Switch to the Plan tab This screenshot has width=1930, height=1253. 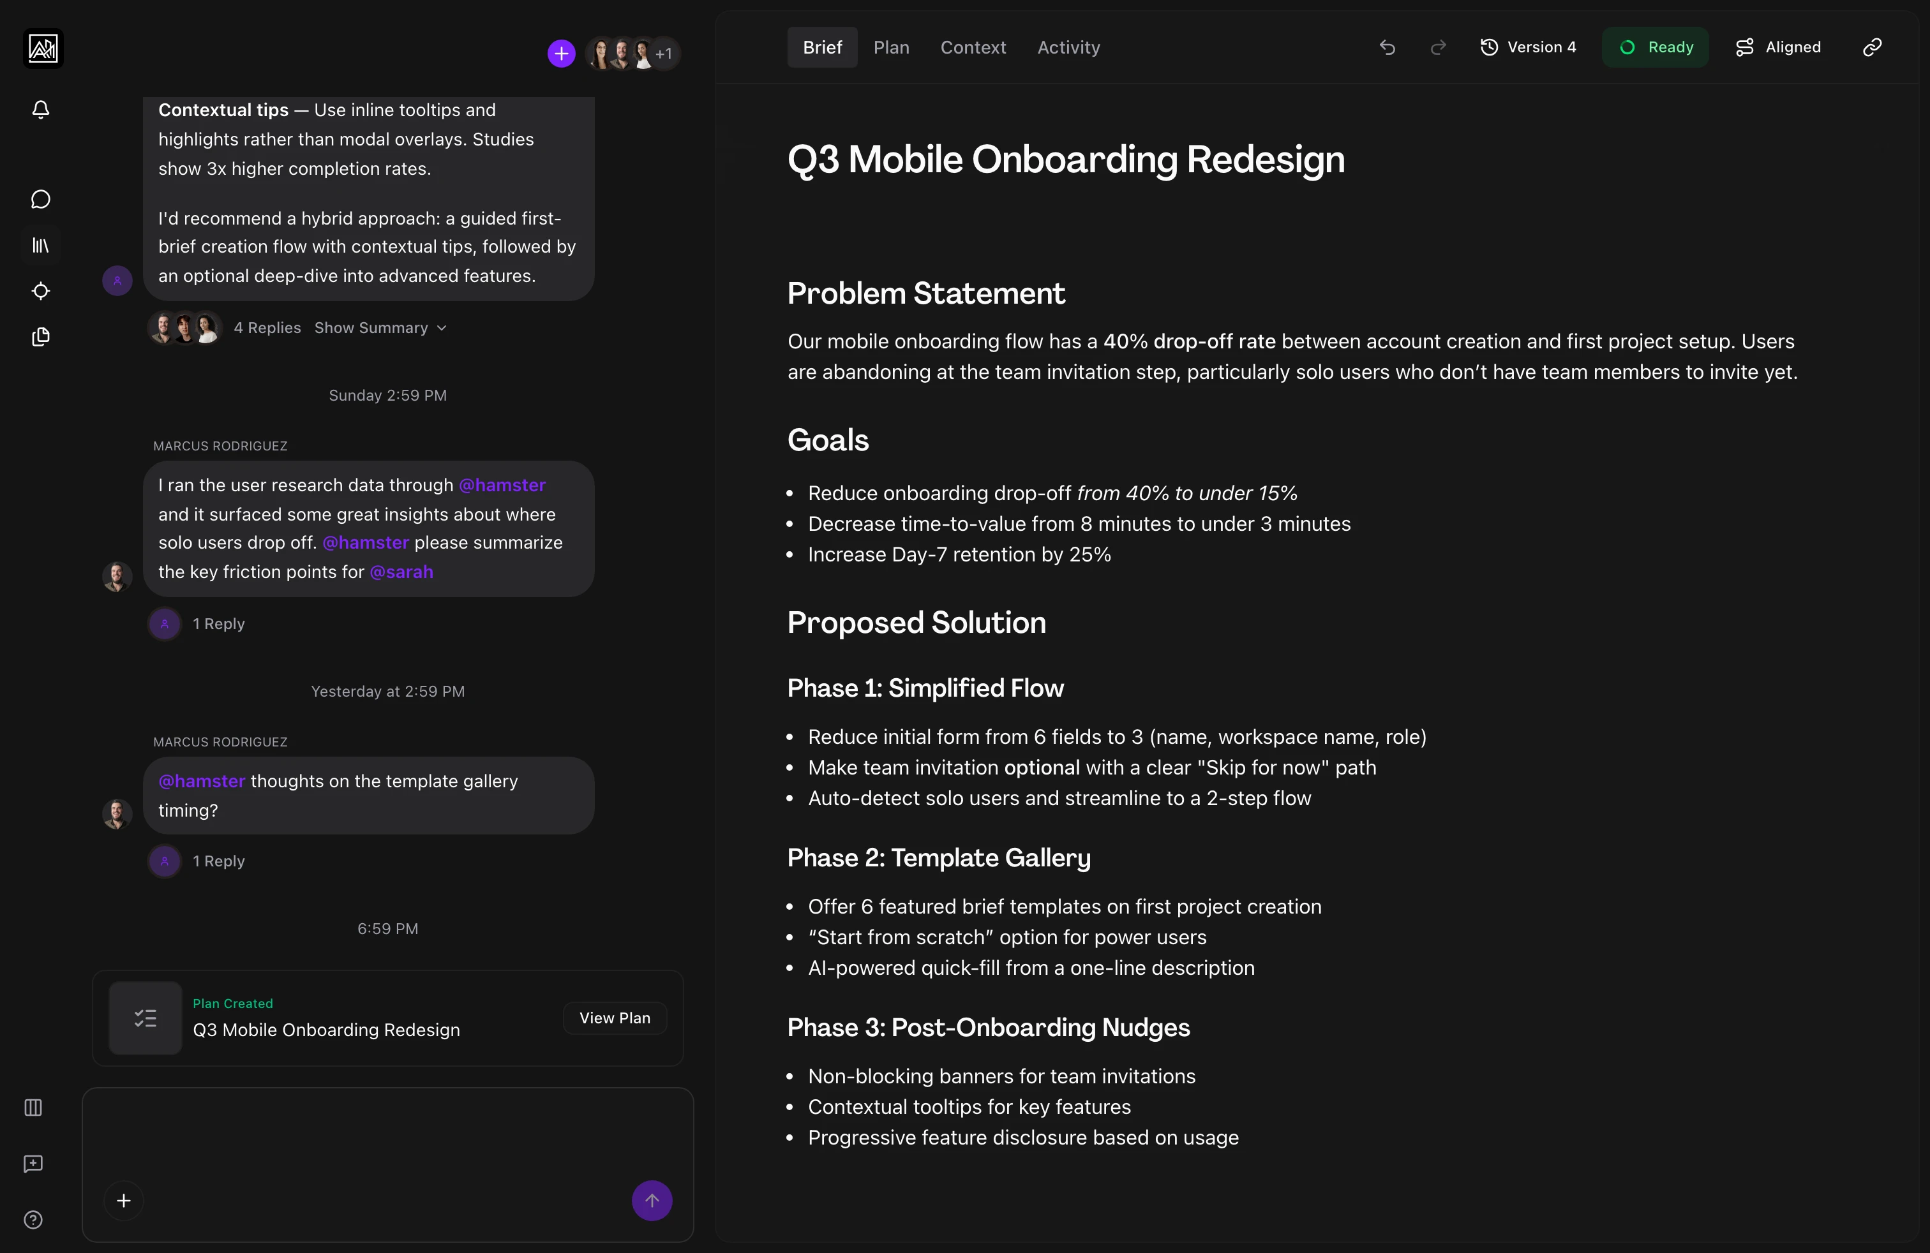click(x=892, y=47)
